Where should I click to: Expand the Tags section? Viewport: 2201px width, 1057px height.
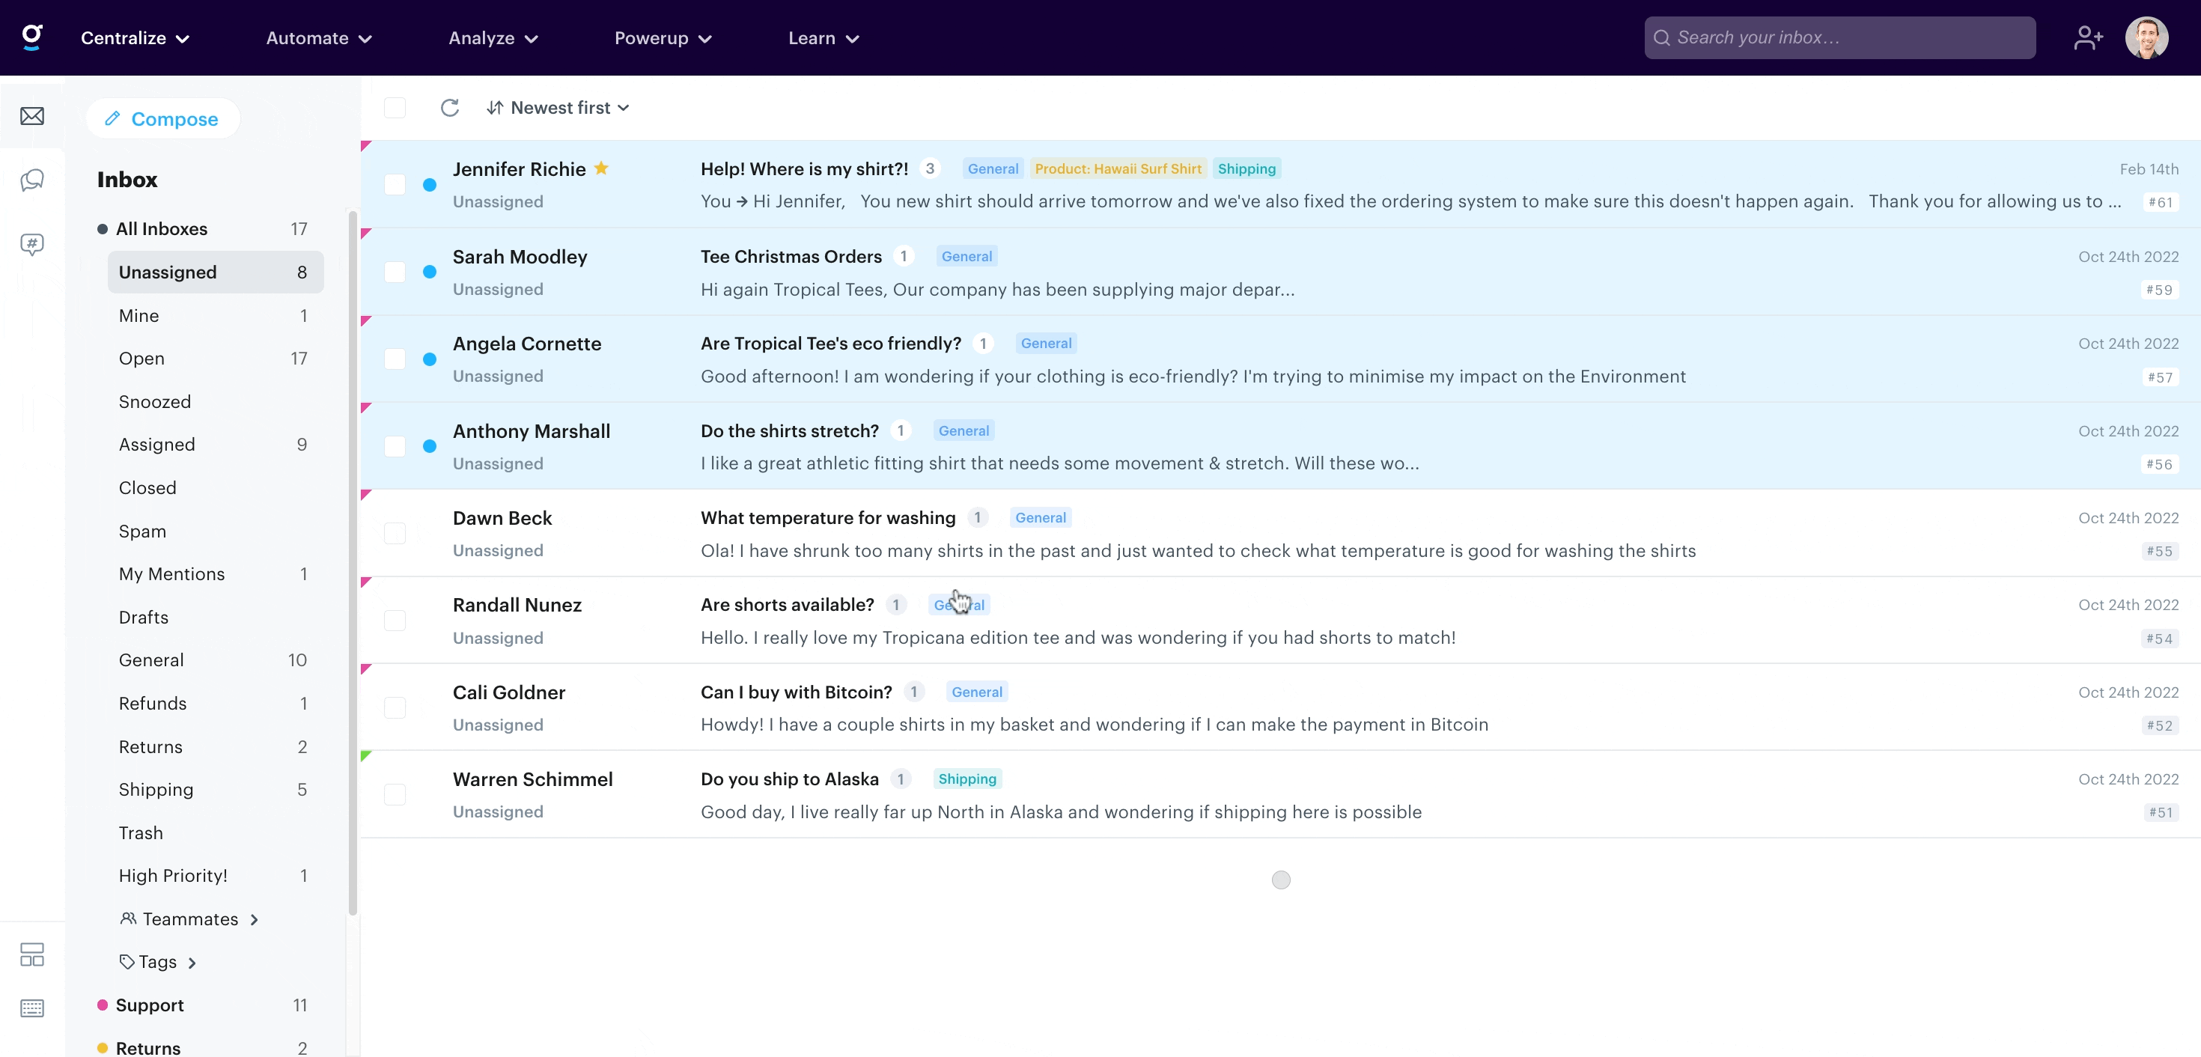tap(158, 961)
